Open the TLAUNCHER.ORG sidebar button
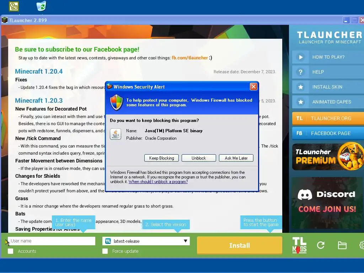 [x=328, y=118]
